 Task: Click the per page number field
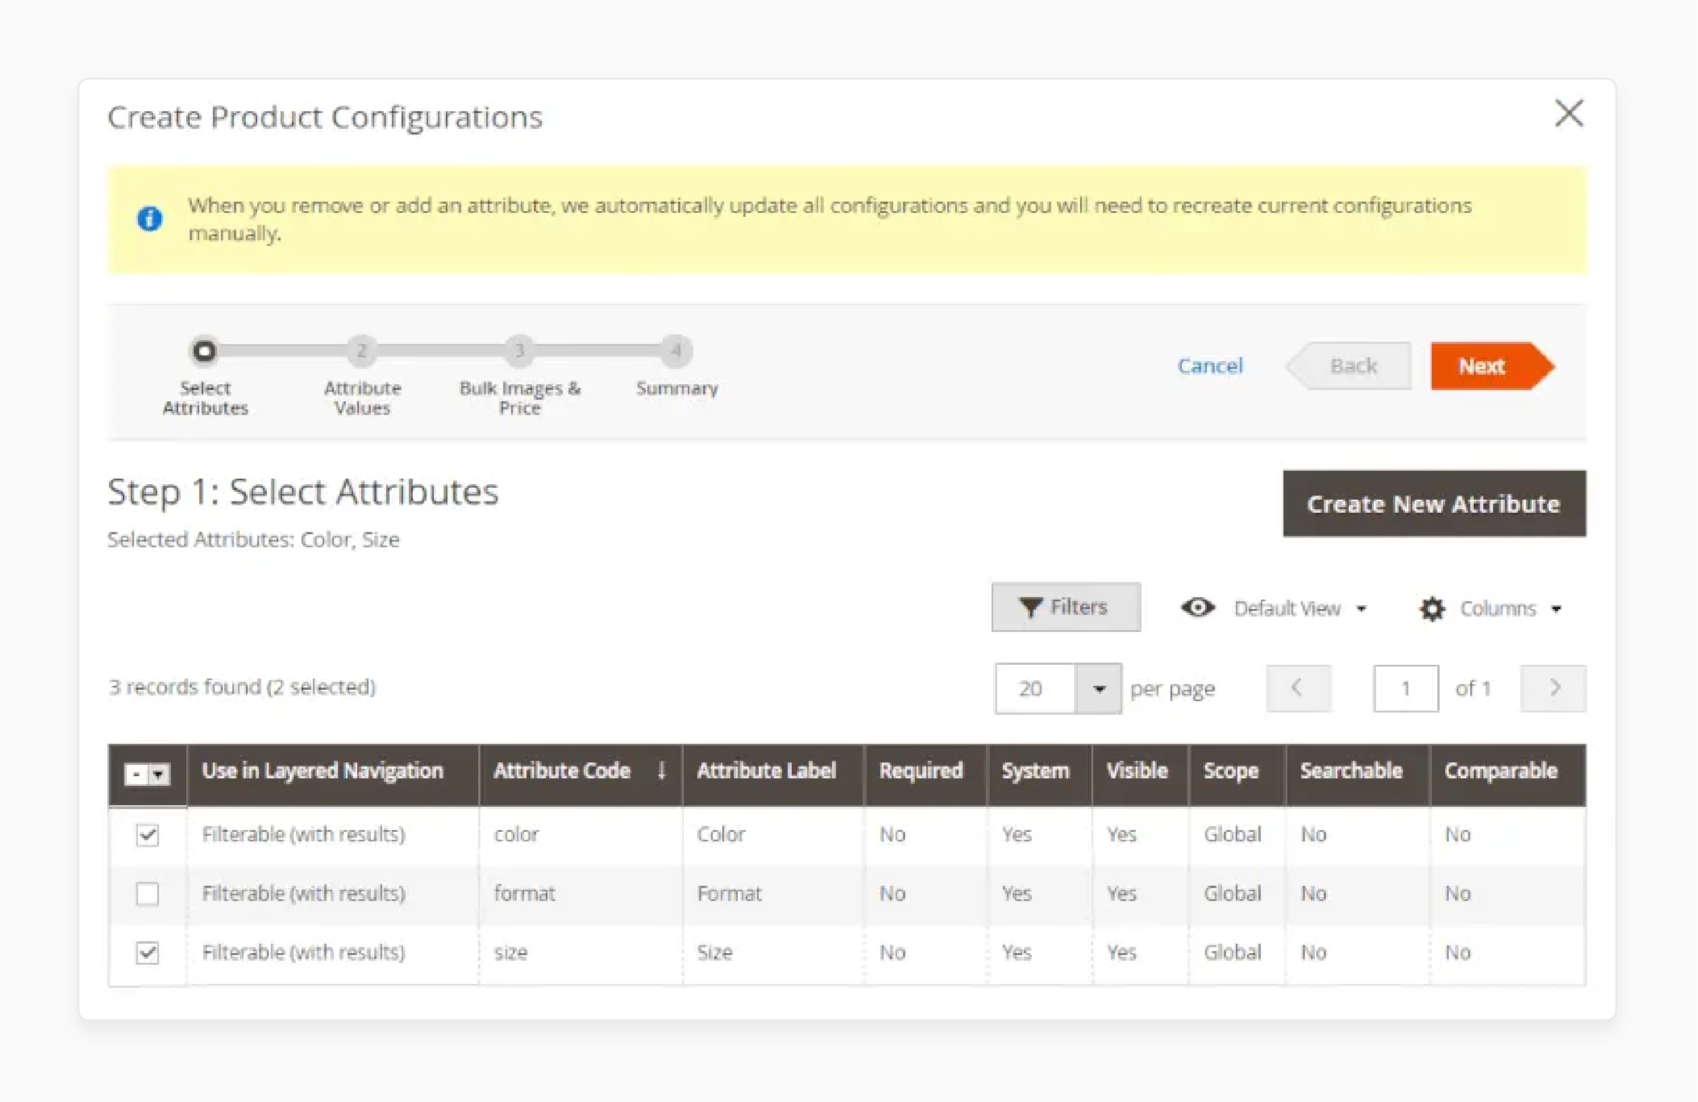1035,688
